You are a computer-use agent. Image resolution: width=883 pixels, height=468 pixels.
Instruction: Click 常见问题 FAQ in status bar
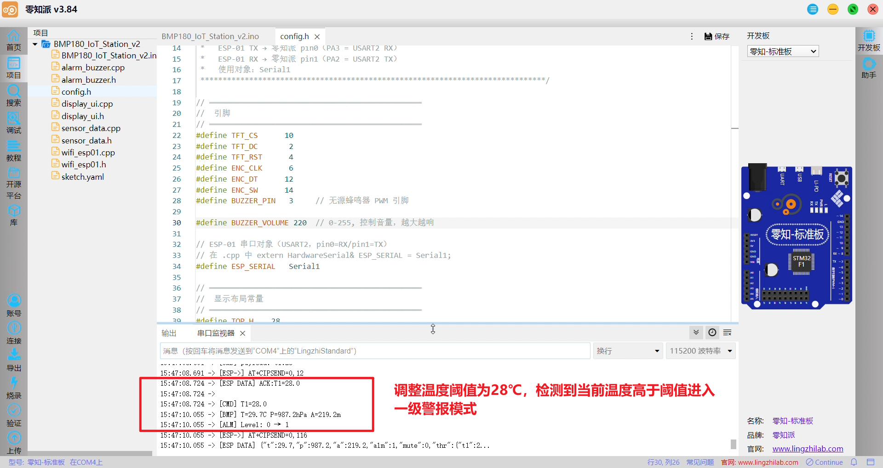coord(700,462)
